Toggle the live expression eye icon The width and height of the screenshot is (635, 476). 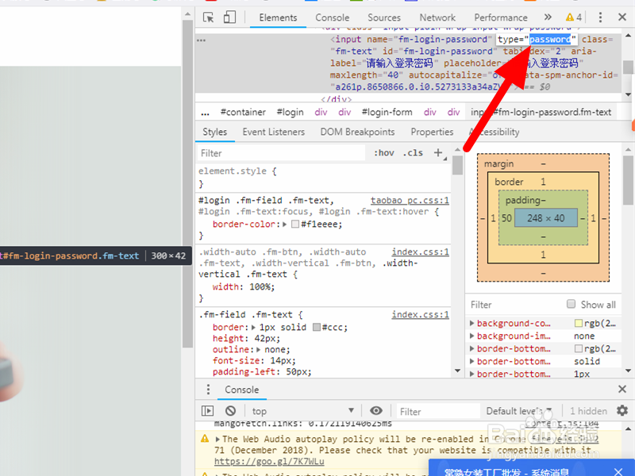[x=375, y=411]
